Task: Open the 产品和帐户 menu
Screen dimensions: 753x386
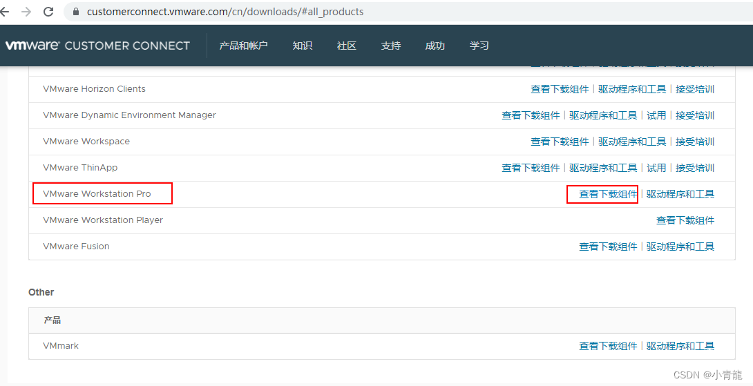Action: [243, 46]
